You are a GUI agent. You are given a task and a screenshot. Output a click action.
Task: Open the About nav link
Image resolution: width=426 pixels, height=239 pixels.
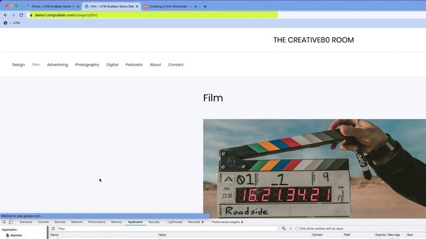pyautogui.click(x=155, y=65)
